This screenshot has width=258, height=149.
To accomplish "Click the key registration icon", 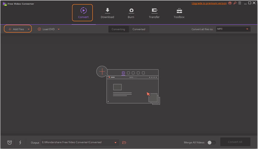I will pos(235,3).
